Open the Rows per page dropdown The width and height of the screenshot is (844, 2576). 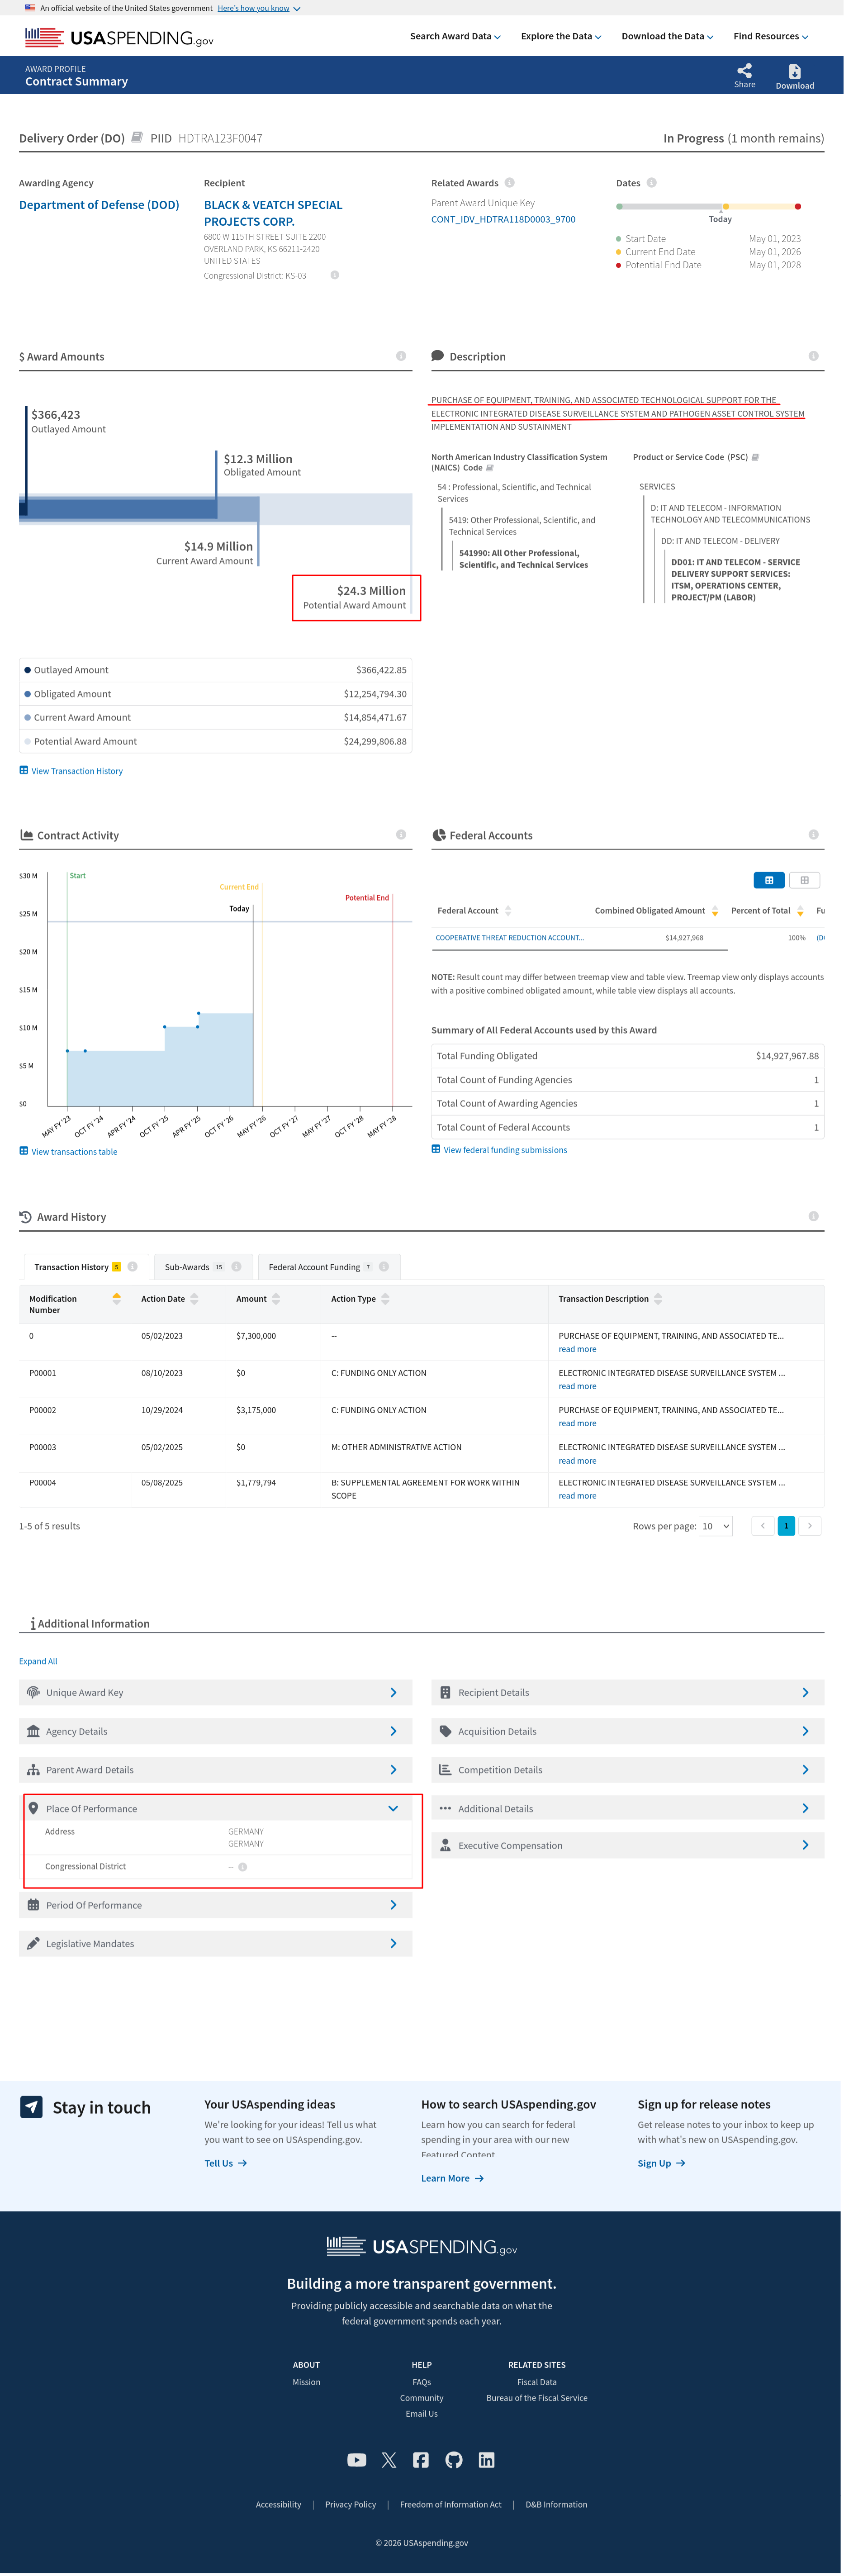point(716,1525)
